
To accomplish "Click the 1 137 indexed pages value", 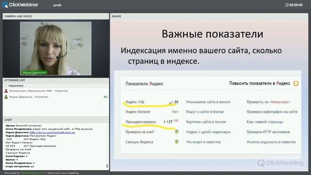I will (168, 122).
